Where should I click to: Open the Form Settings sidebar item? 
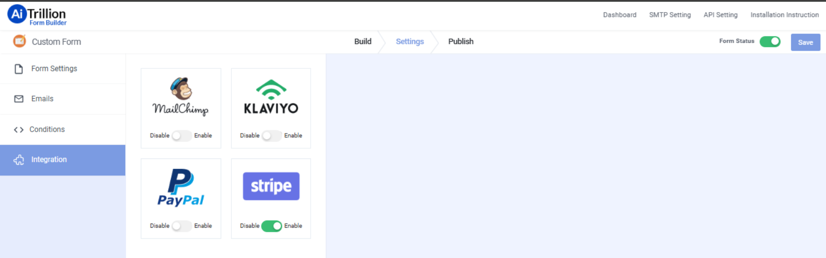(x=63, y=69)
